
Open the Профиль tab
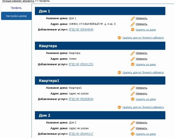click(16, 8)
